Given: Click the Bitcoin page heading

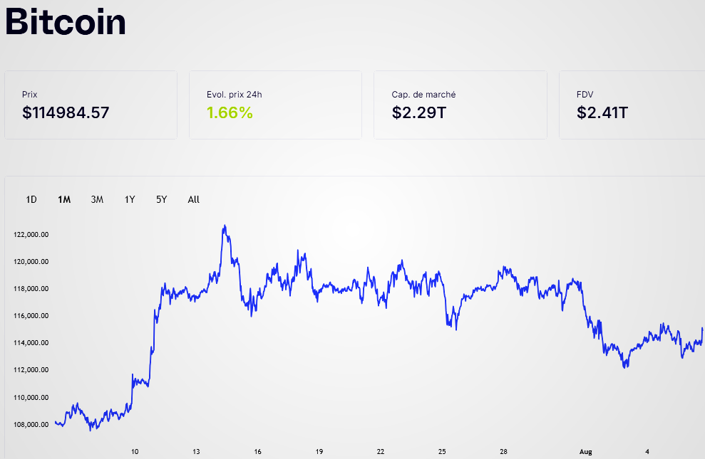Looking at the screenshot, I should pos(66,21).
